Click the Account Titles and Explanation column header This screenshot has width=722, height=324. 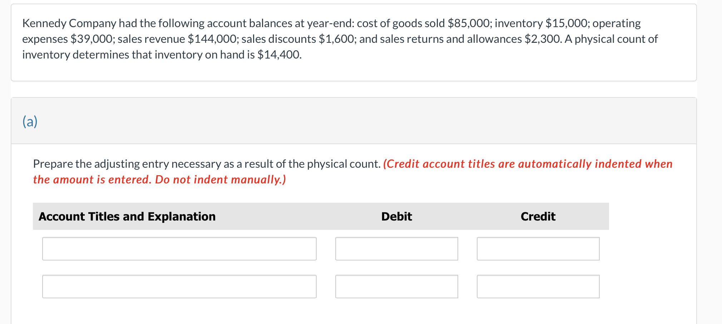127,216
